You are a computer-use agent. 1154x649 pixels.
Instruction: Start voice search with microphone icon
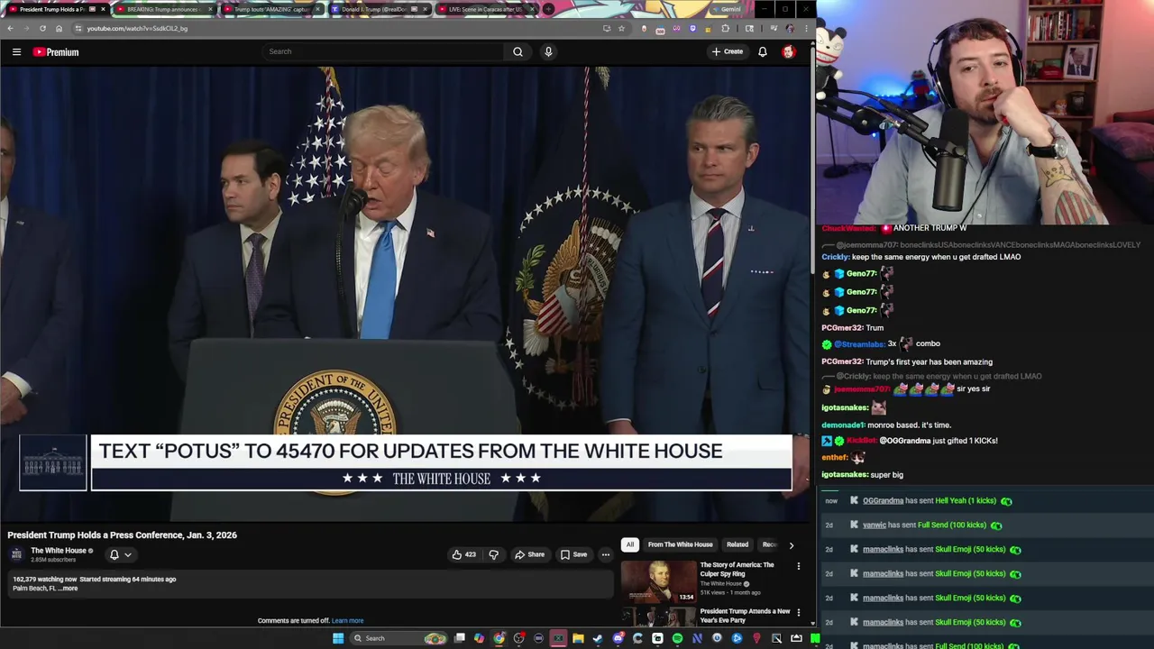coord(548,51)
